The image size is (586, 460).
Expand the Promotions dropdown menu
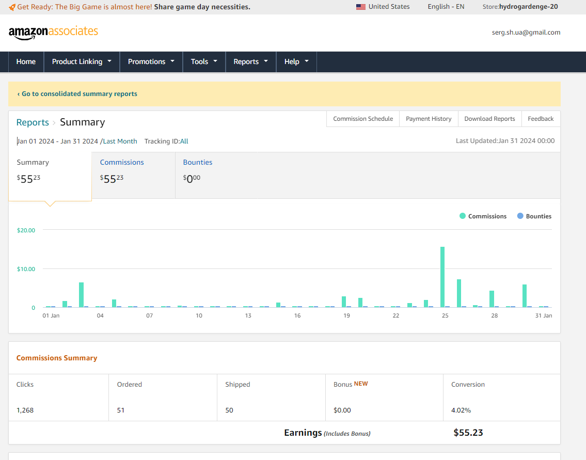click(x=151, y=61)
